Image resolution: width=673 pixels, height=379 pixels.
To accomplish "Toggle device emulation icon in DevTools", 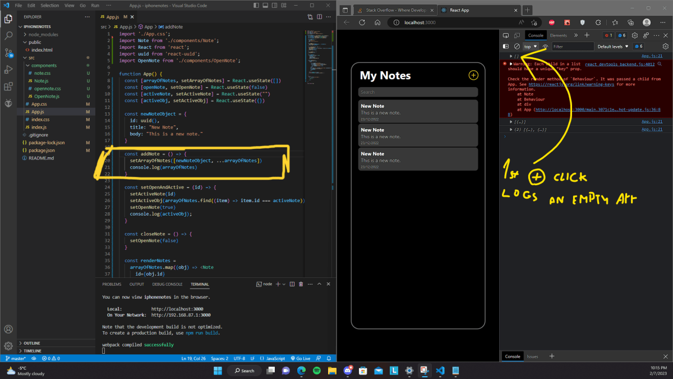I will click(516, 35).
